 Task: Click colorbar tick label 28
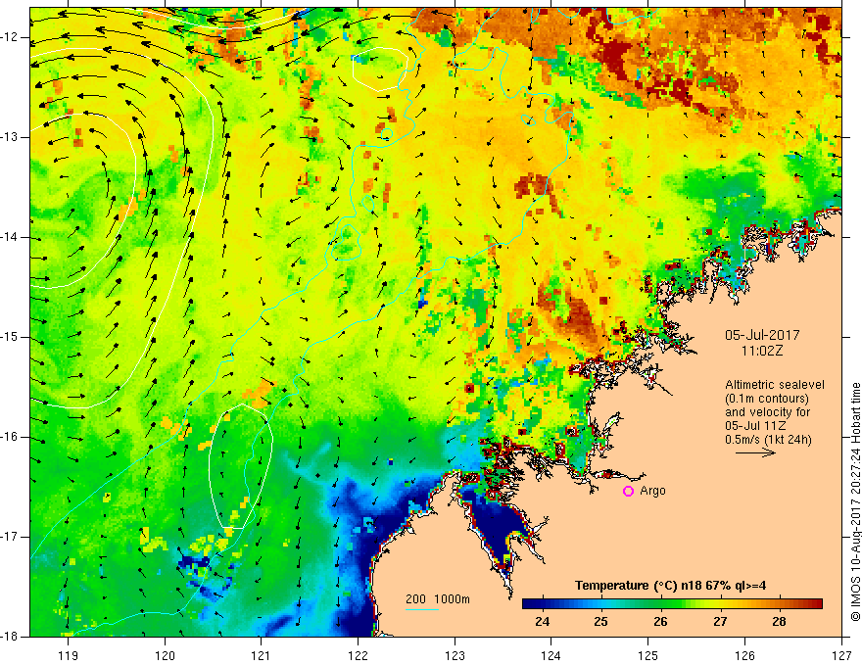pos(779,622)
